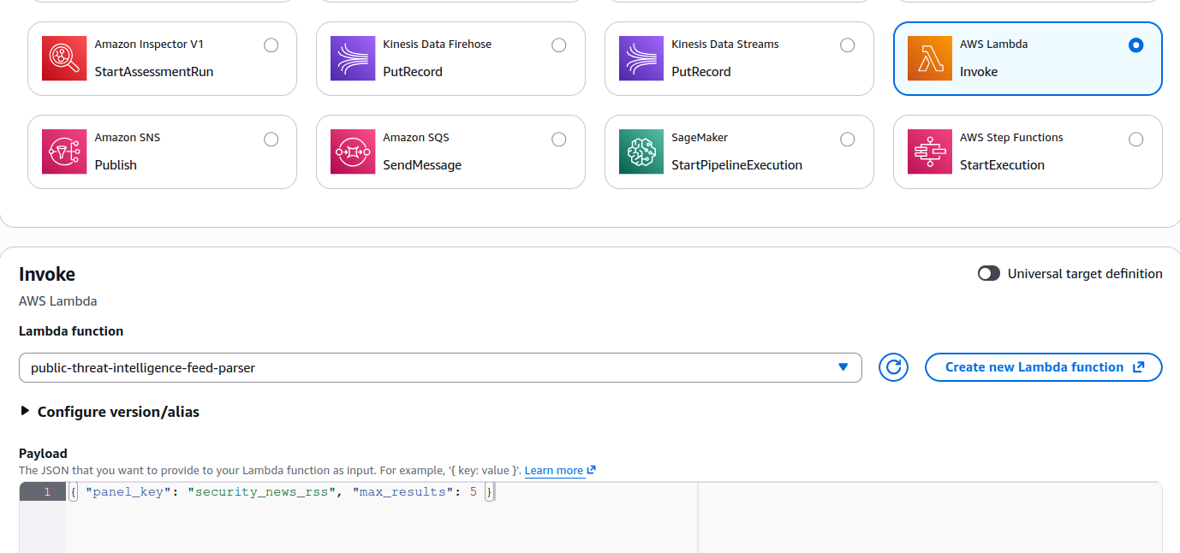The width and height of the screenshot is (1180, 553).
Task: Click line number 1 in payload editor gutter
Action: pos(47,491)
